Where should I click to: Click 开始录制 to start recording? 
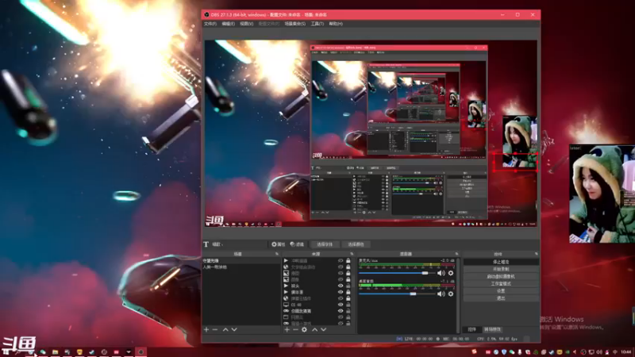[x=501, y=269]
